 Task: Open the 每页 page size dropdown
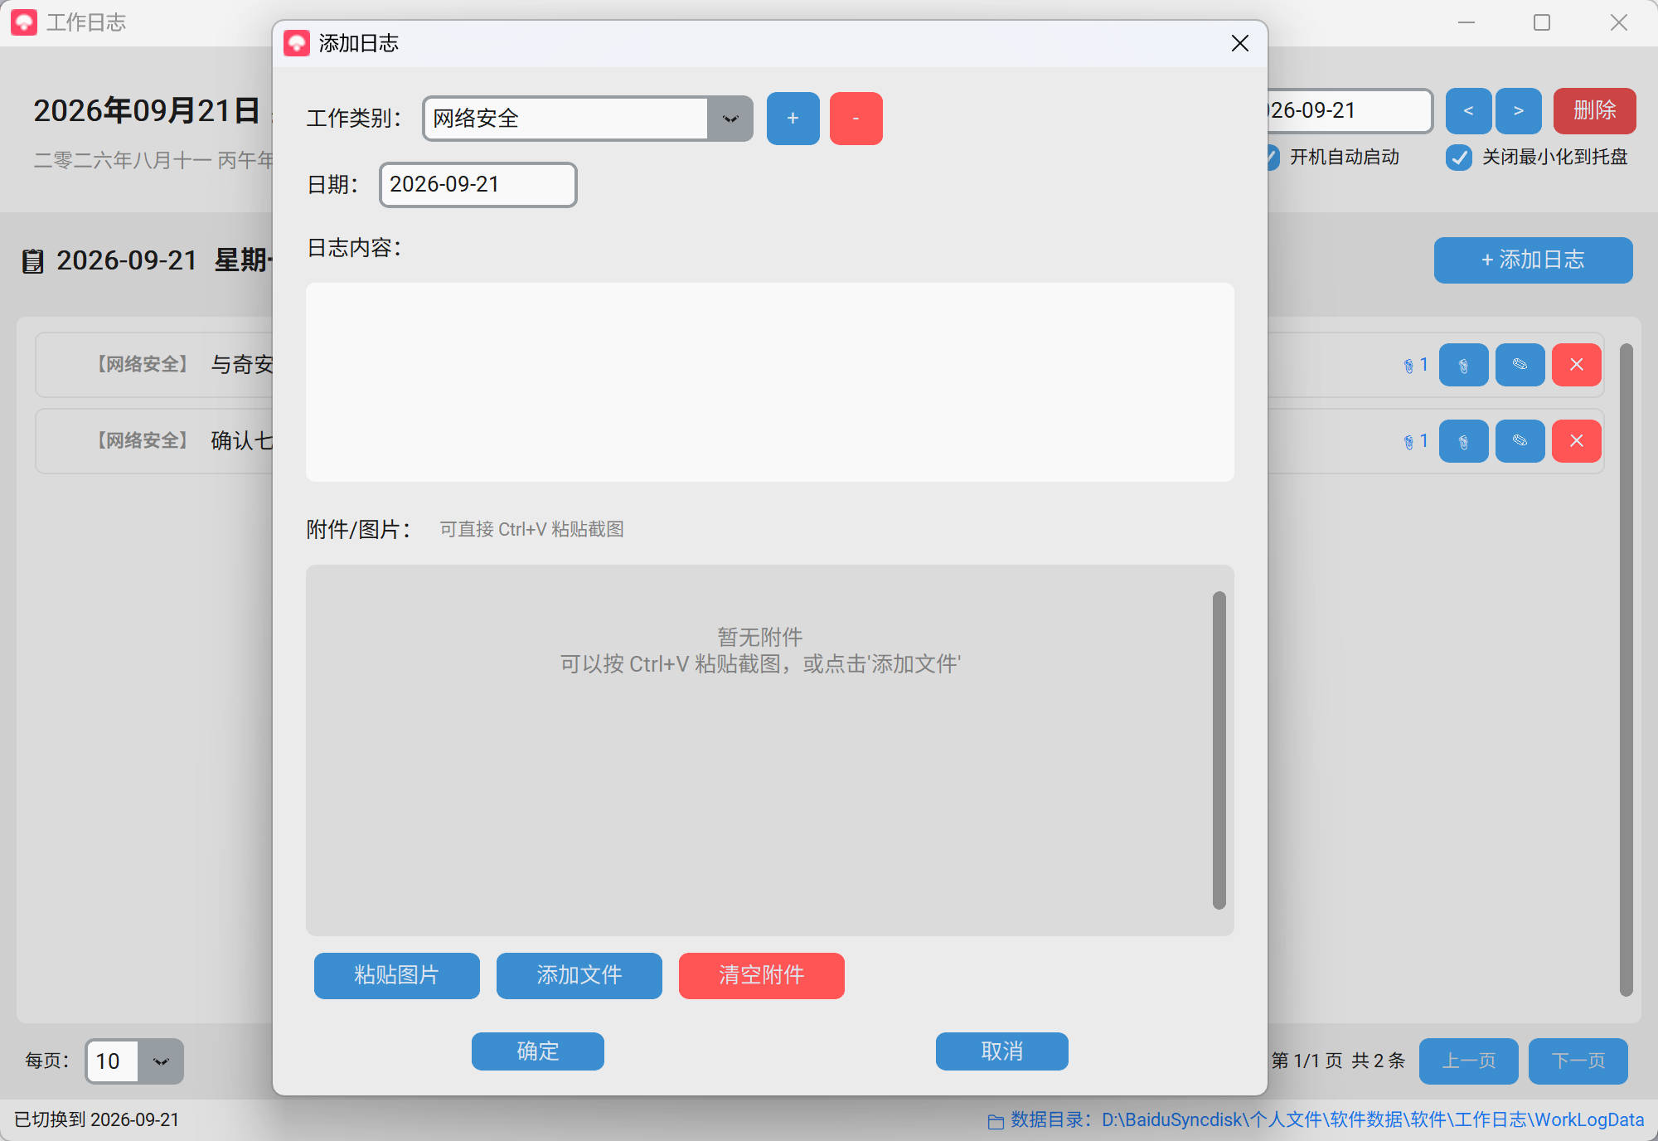coord(161,1061)
